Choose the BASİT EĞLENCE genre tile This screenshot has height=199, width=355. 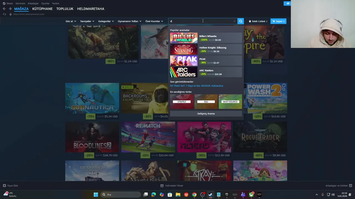[230, 101]
